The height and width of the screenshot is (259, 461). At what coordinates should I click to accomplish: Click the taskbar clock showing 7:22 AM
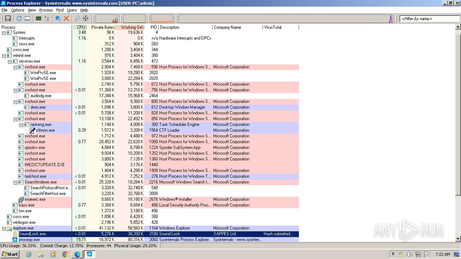[443, 254]
